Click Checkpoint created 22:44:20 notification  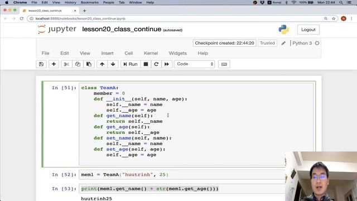[x=224, y=43]
